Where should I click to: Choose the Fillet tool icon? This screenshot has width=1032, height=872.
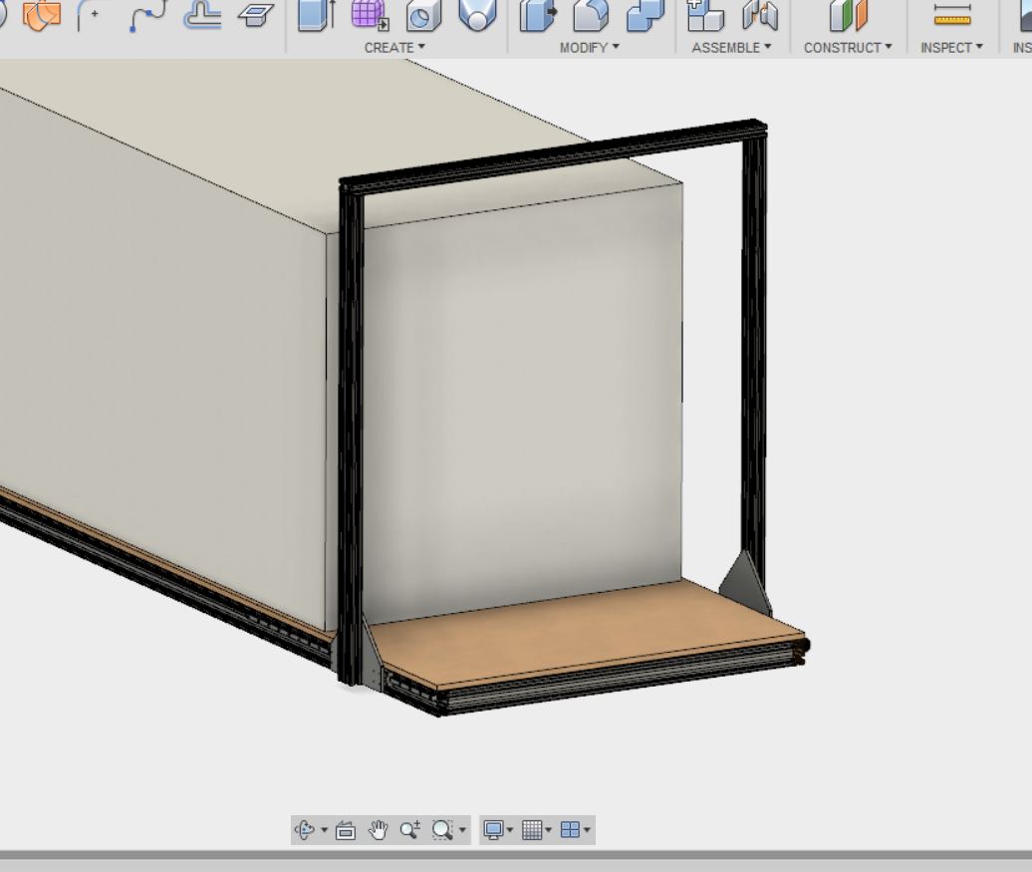coord(591,15)
